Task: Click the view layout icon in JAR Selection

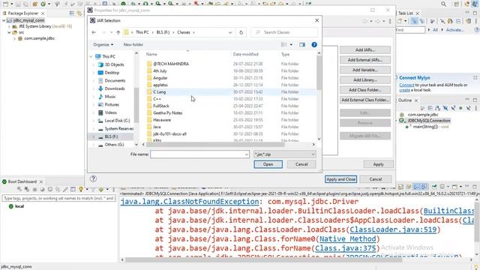Action: click(x=283, y=45)
